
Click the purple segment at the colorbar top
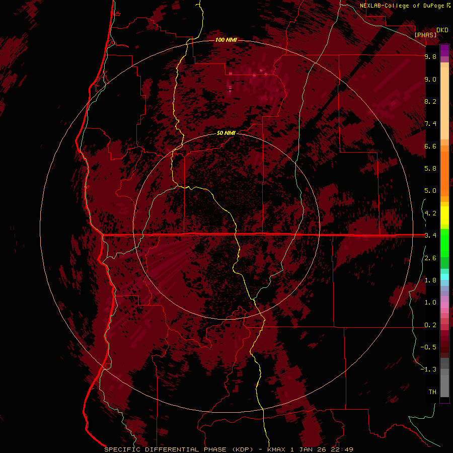444,50
